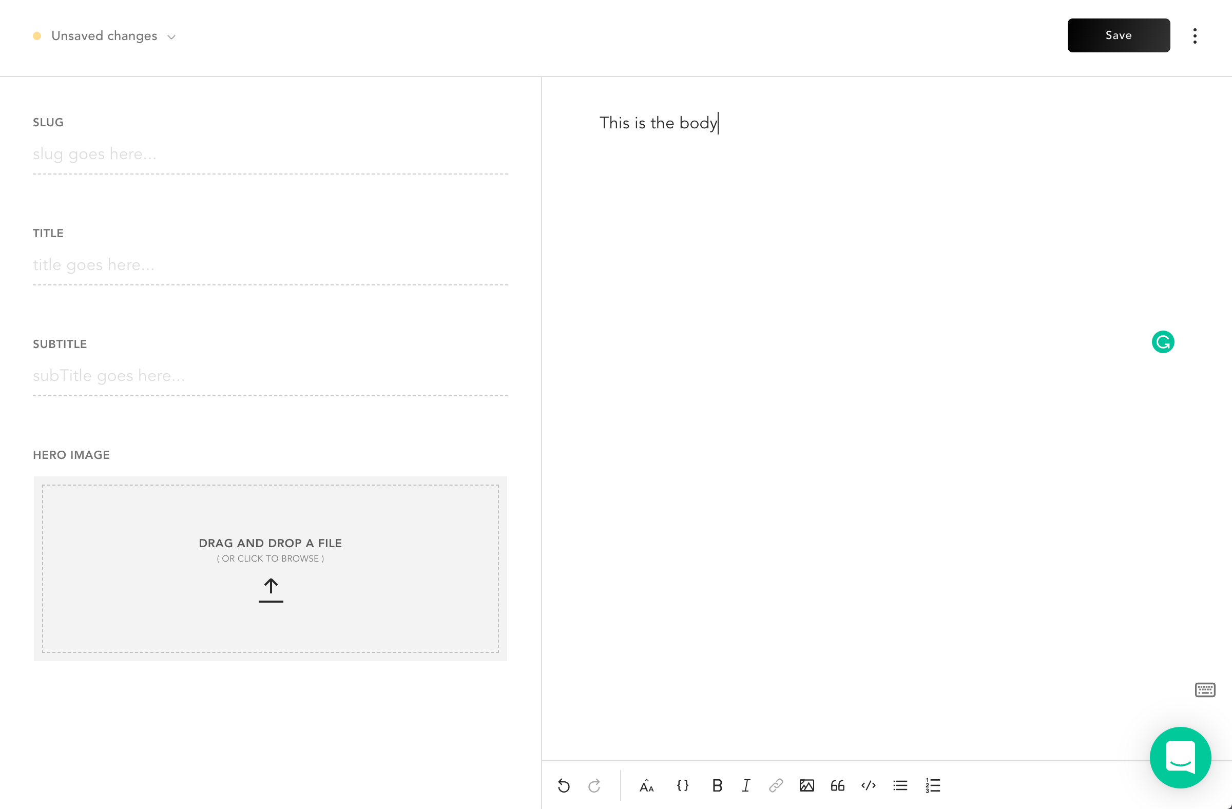The image size is (1232, 809).
Task: Click the SLUG label
Action: pyautogui.click(x=48, y=122)
